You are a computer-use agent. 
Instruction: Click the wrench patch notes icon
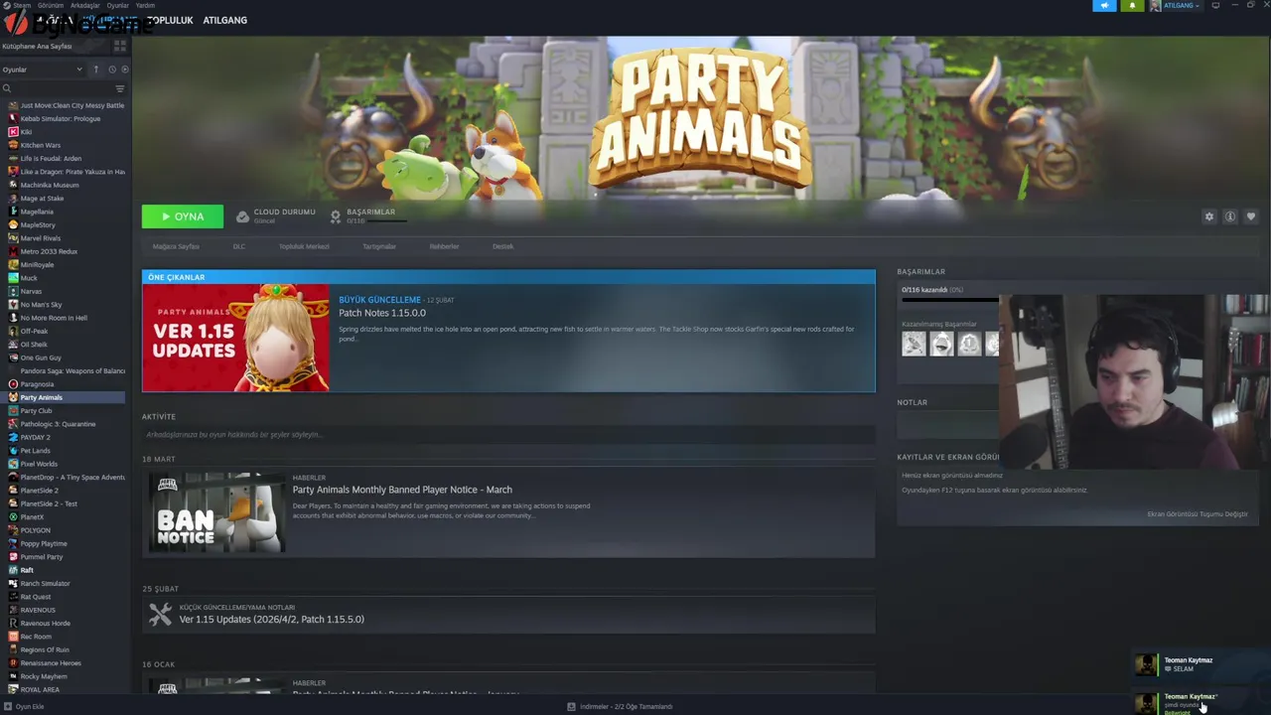click(160, 615)
